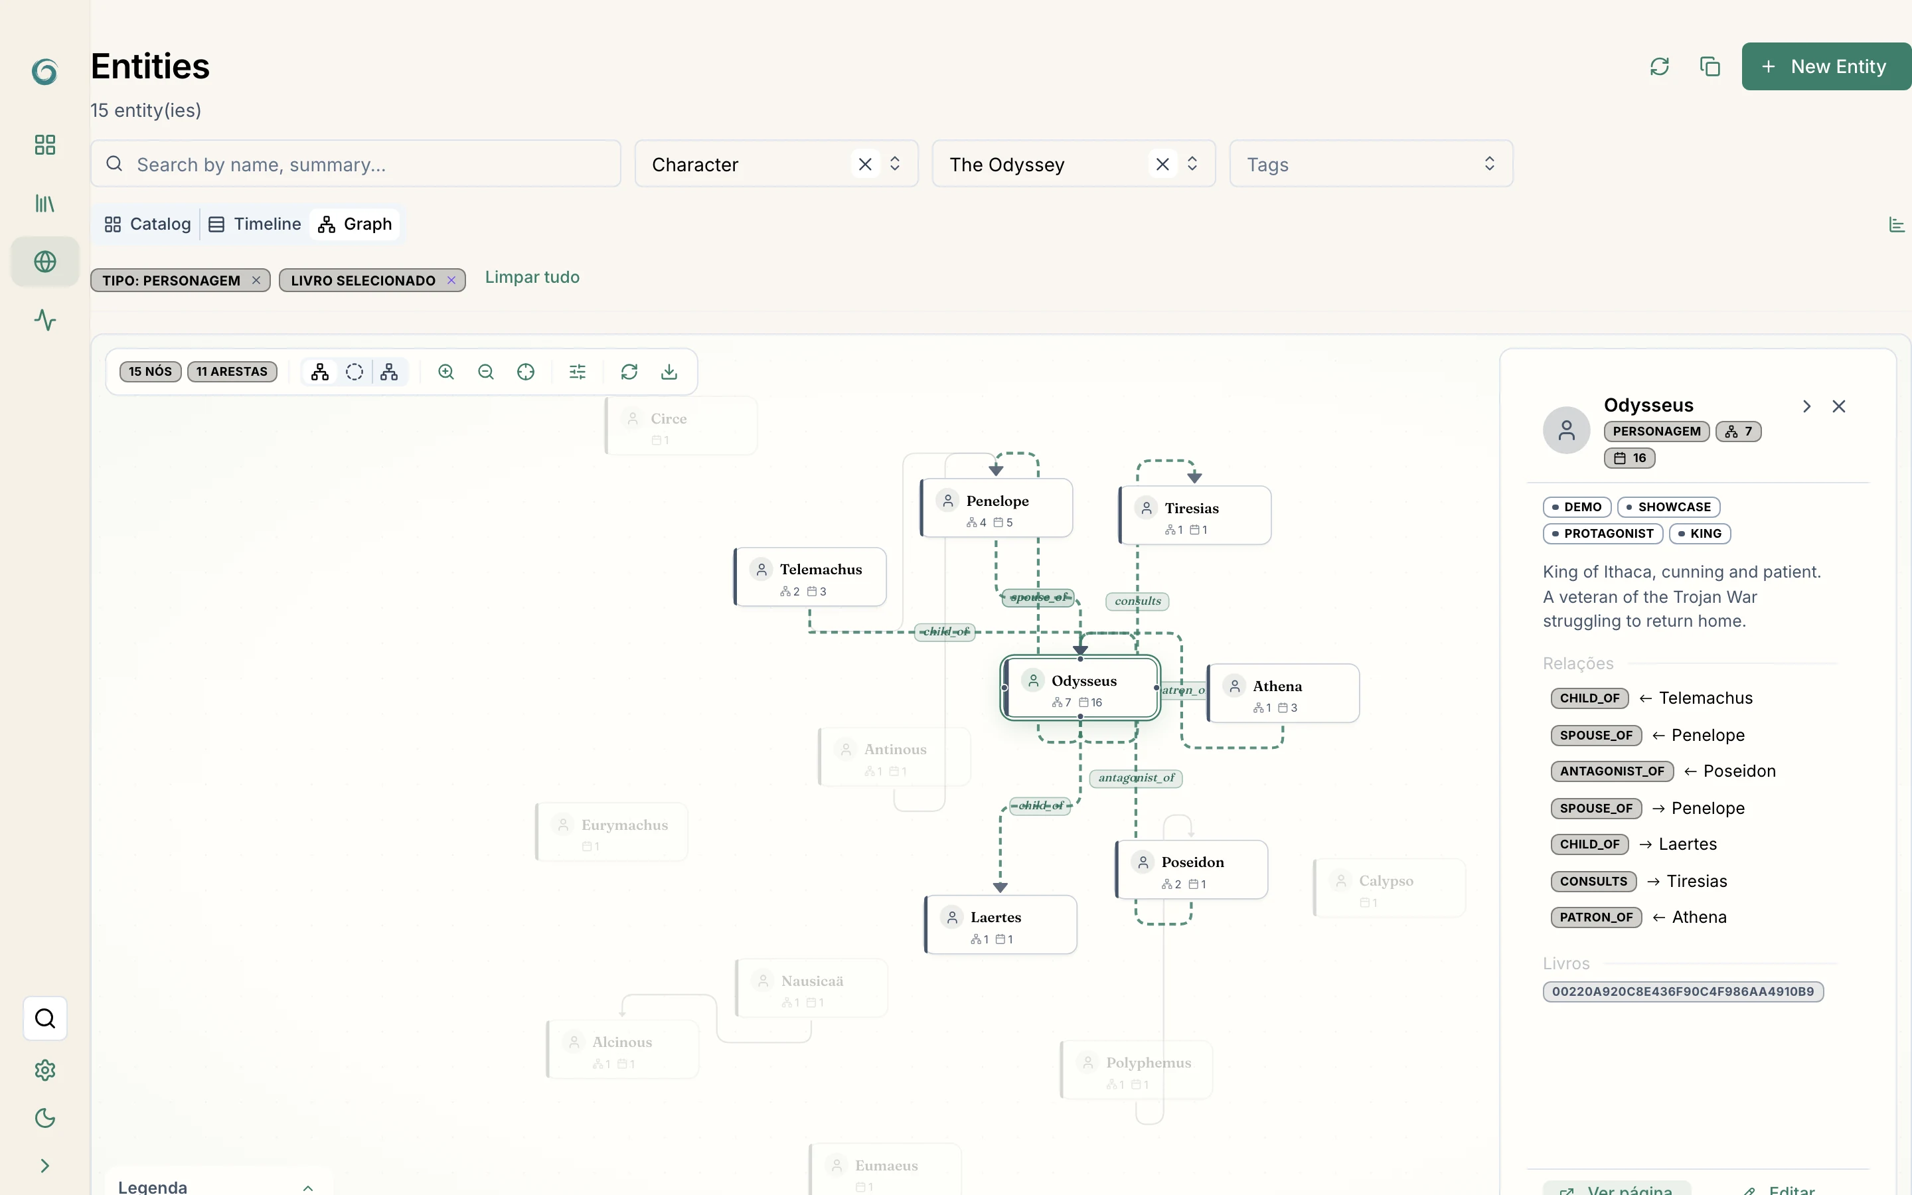Click the 15 NÓS badge

[150, 372]
